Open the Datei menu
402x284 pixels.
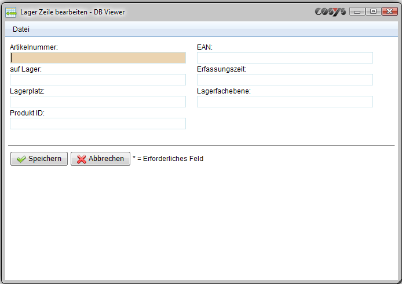pyautogui.click(x=21, y=29)
